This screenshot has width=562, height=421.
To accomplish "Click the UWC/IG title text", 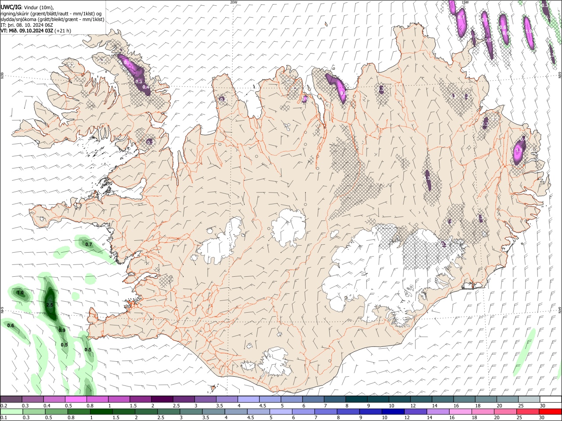I will pyautogui.click(x=11, y=7).
